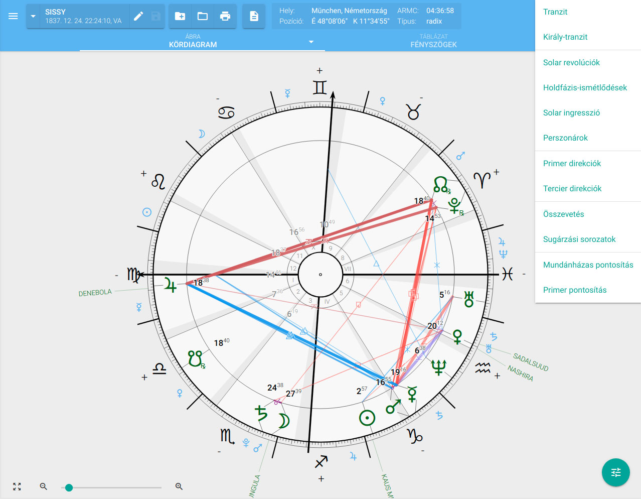
Task: Click the zoom slider handle
Action: tap(69, 487)
